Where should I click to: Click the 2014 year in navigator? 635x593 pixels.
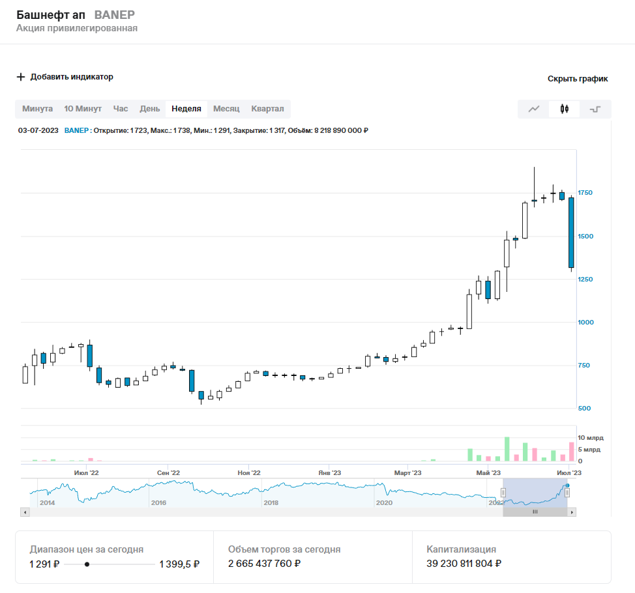point(48,502)
